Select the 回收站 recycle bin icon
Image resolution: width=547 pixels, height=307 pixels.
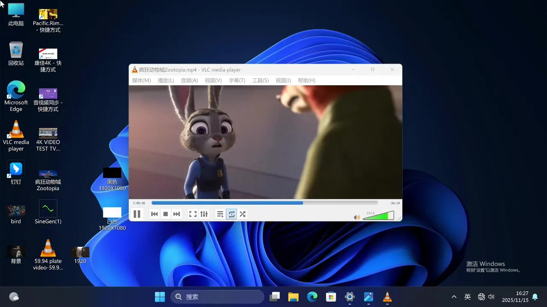tap(16, 54)
